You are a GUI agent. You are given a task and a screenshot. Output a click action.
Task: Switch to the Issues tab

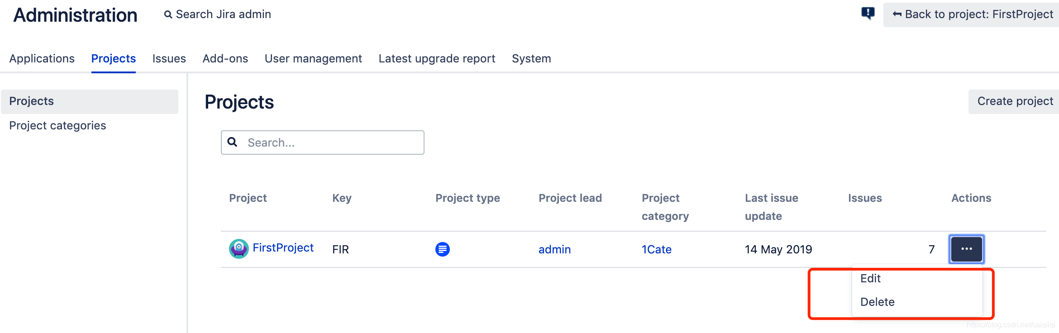(x=169, y=58)
